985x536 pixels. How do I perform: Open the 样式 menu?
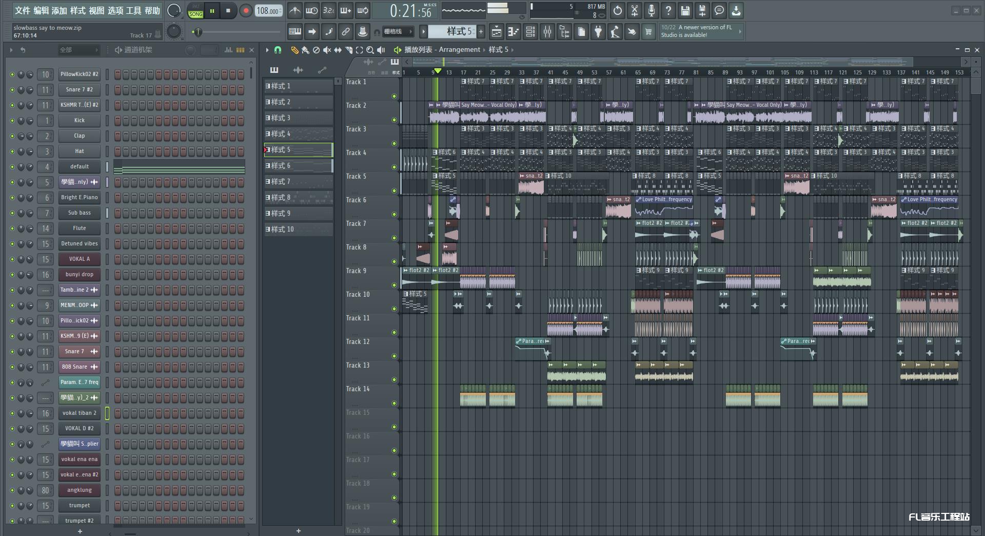[x=78, y=10]
